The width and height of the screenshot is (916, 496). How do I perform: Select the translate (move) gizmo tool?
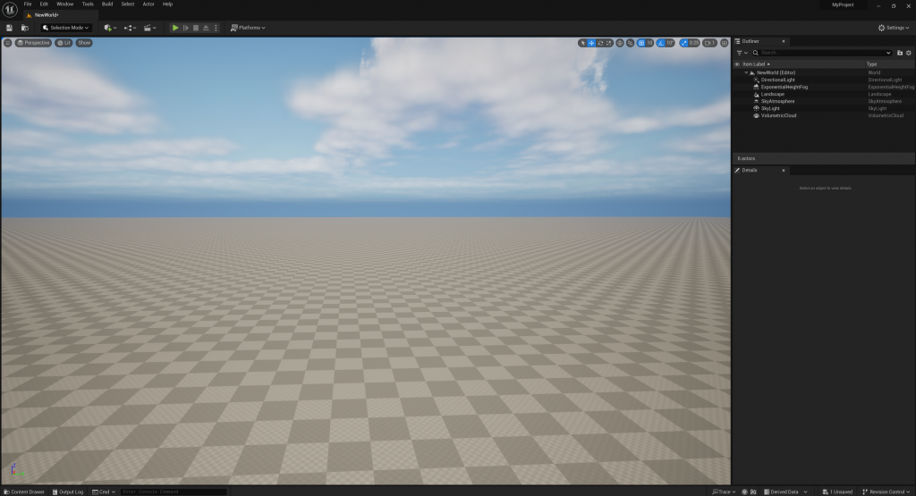tap(591, 43)
